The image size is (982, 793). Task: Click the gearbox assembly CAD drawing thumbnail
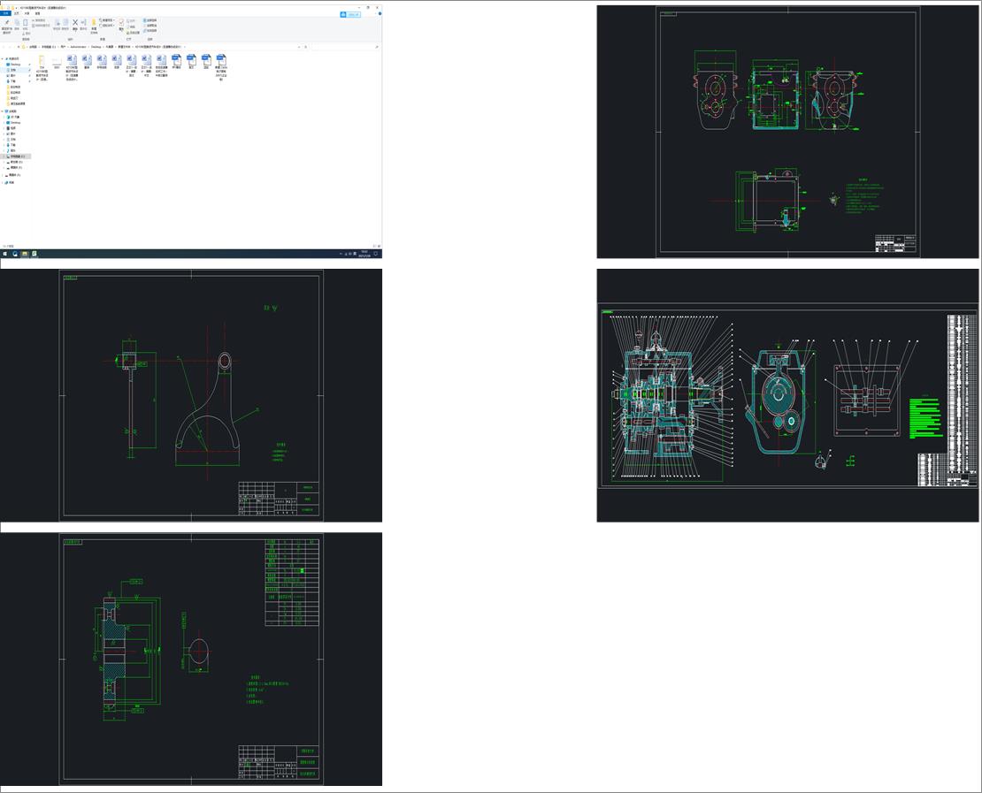click(787, 395)
